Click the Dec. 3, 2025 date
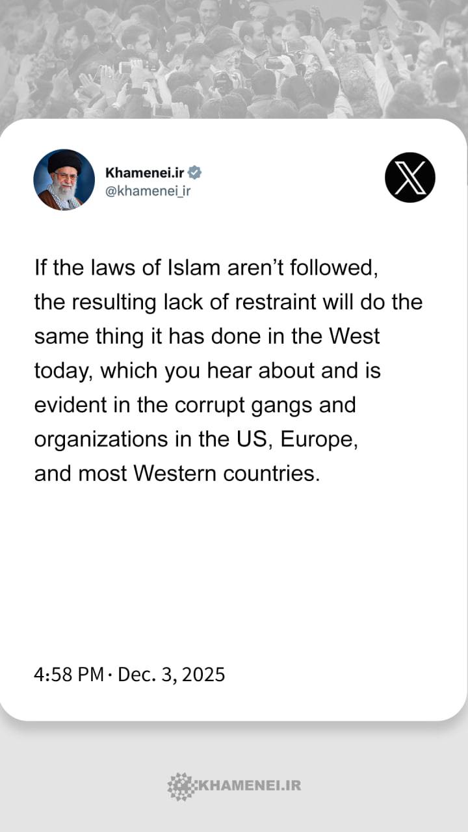This screenshot has width=468, height=832. pyautogui.click(x=171, y=675)
